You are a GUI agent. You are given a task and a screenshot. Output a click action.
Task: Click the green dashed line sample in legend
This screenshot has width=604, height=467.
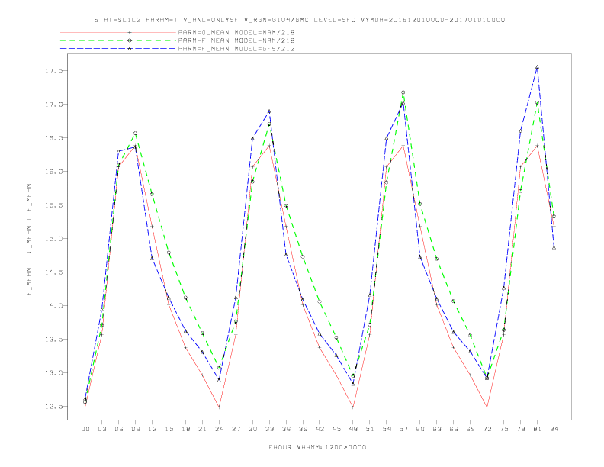tap(118, 40)
